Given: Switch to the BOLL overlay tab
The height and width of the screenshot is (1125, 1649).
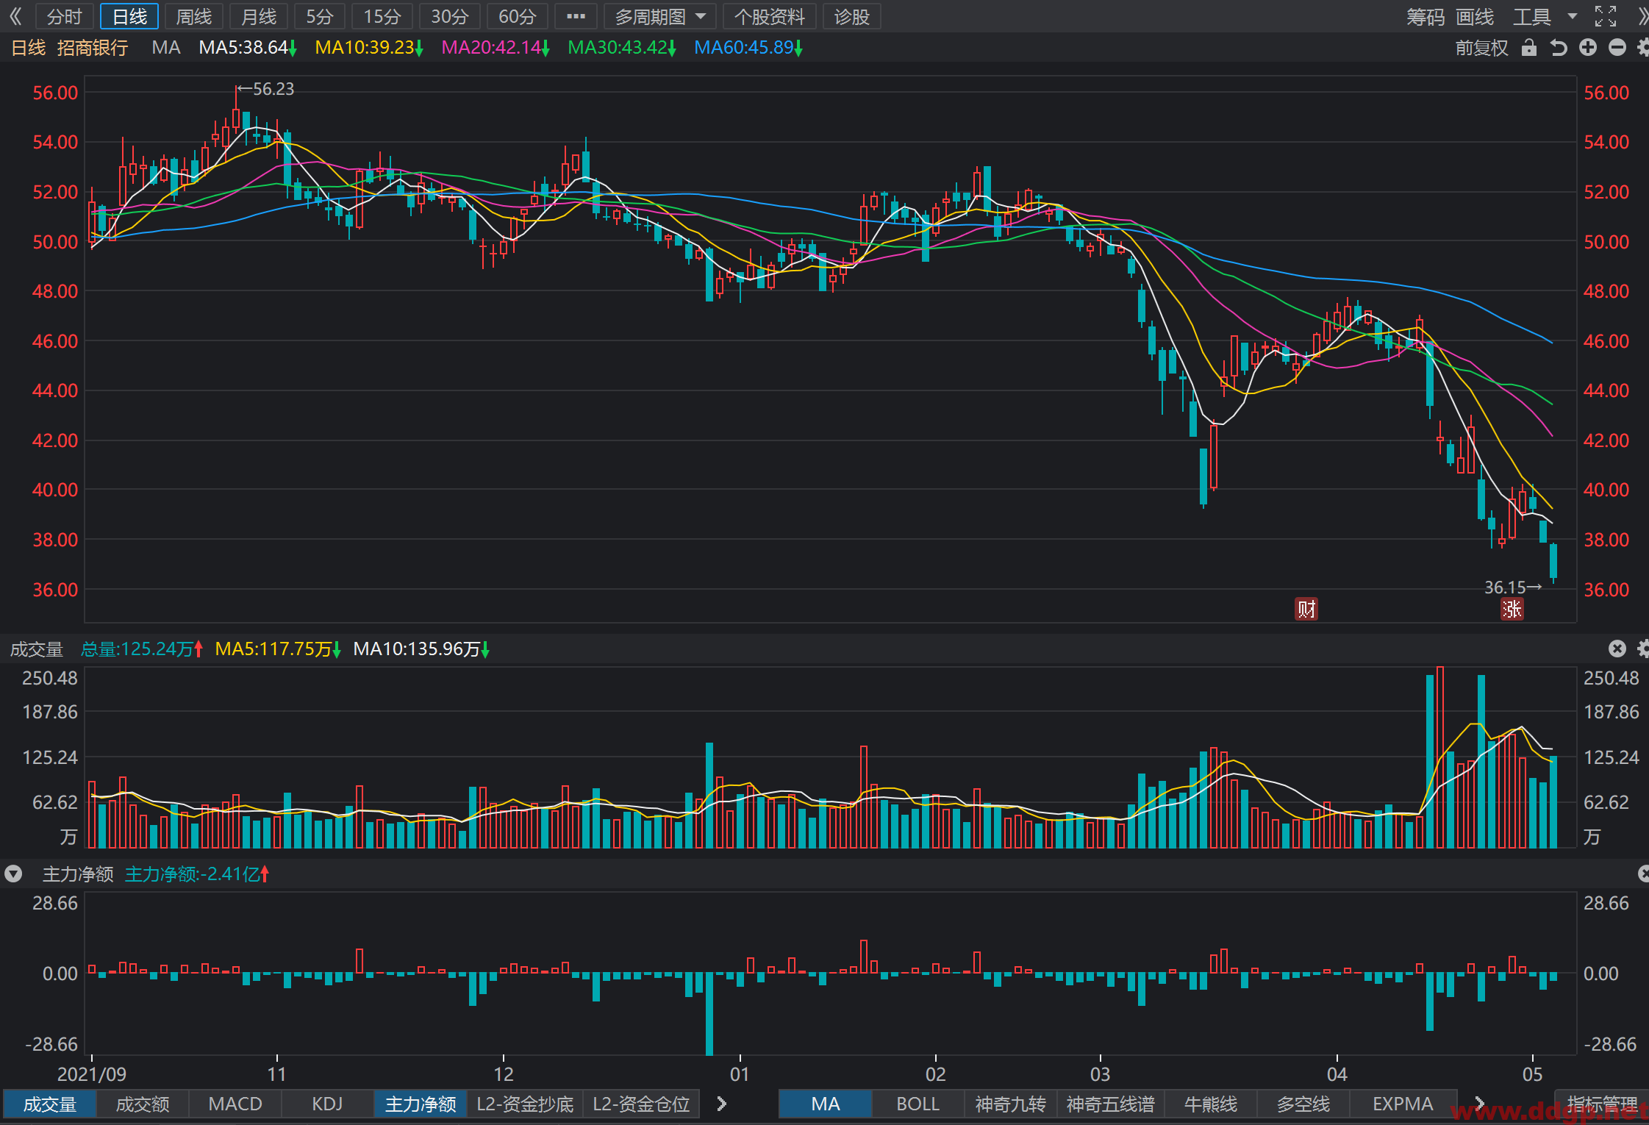Looking at the screenshot, I should click(x=917, y=1104).
